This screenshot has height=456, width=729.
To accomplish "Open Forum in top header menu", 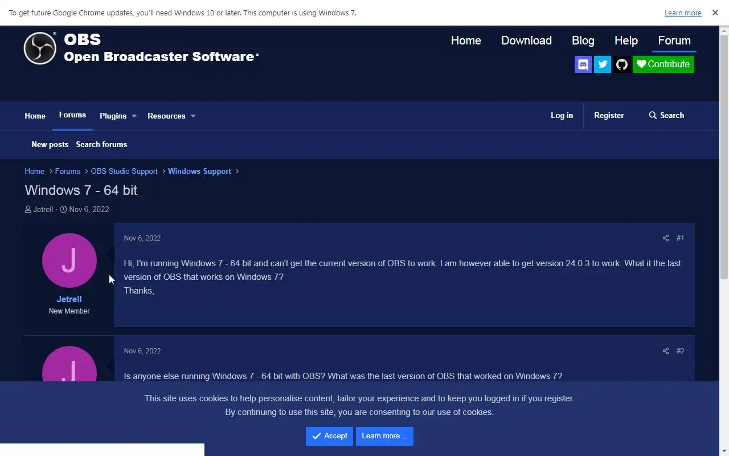I will click(674, 40).
